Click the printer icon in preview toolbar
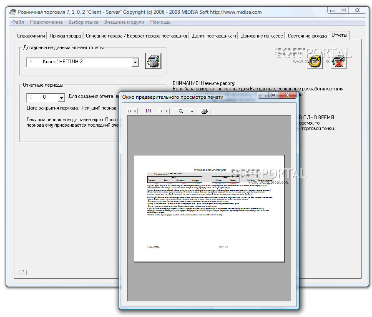Screen dimensions: 372x317 click(x=204, y=111)
